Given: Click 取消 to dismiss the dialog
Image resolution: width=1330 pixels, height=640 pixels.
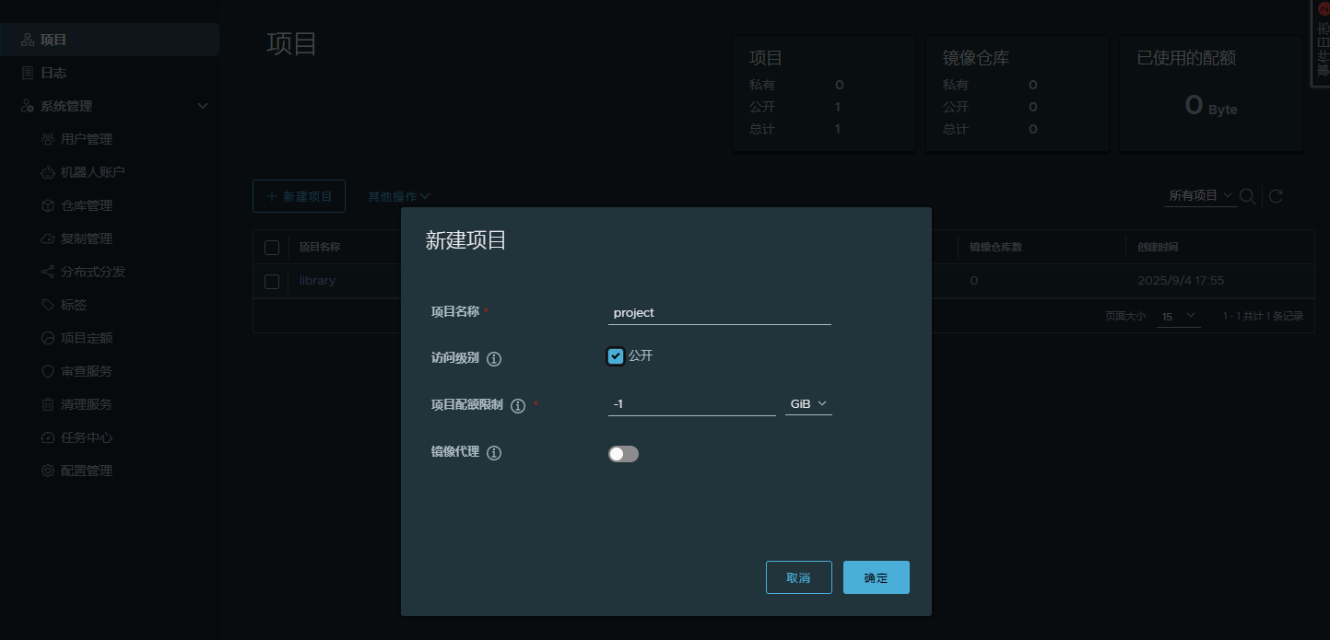Looking at the screenshot, I should click(x=798, y=577).
